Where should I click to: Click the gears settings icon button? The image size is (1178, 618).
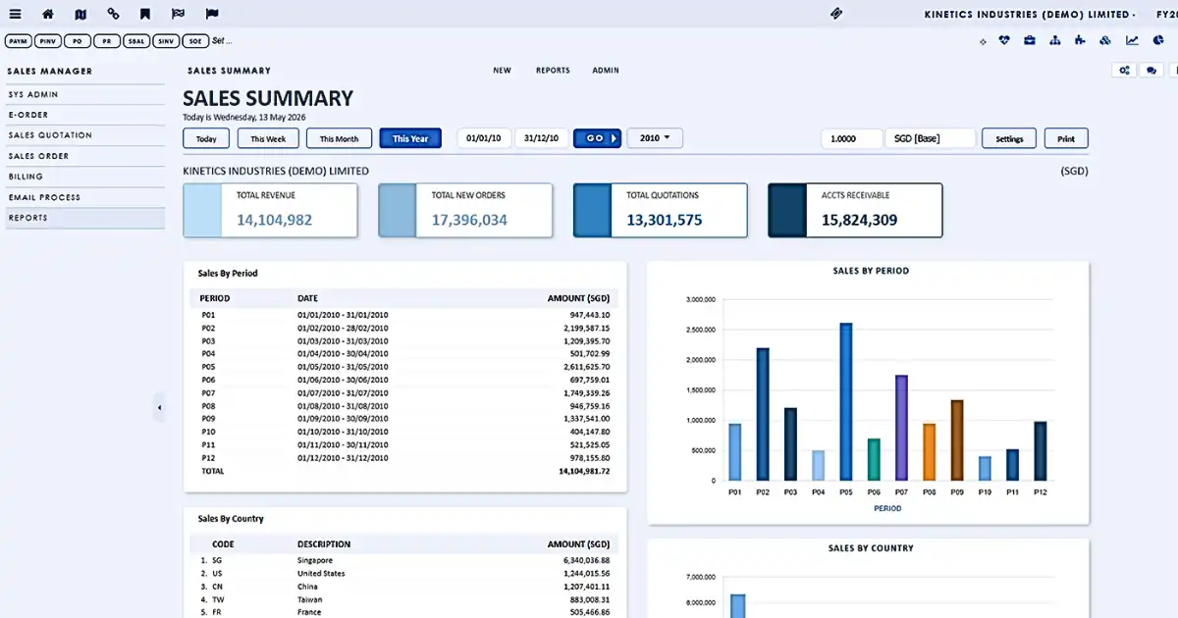click(x=1124, y=70)
